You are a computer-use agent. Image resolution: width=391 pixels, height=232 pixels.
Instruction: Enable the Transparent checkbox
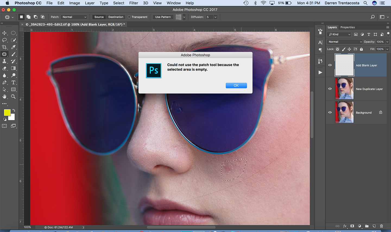tap(130, 17)
